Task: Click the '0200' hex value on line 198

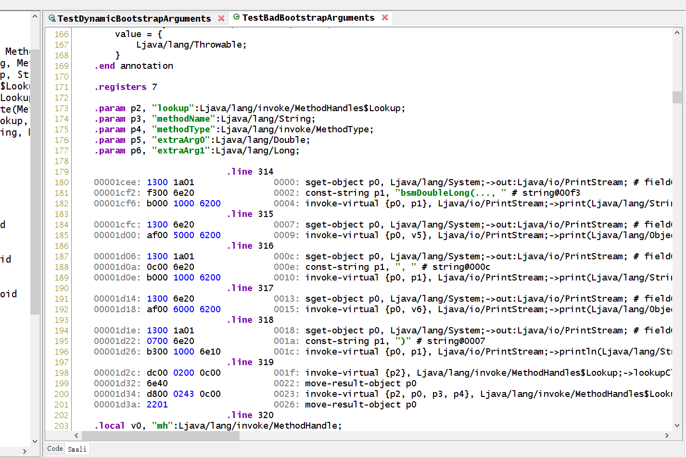Action: tap(184, 373)
